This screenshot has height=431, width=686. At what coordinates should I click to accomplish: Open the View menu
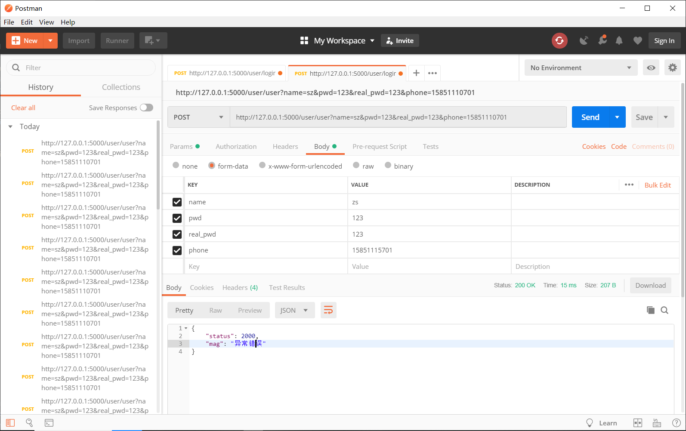click(46, 22)
